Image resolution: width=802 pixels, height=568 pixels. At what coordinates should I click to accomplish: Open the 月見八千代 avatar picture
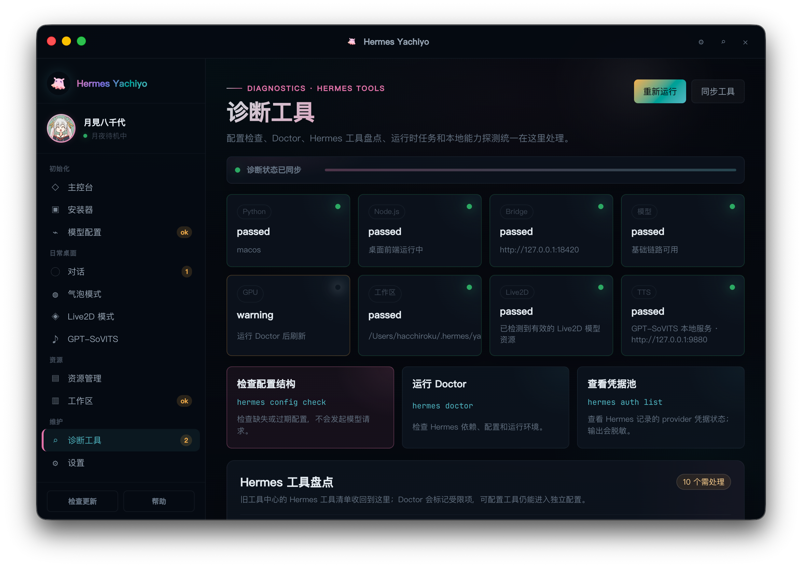61,128
